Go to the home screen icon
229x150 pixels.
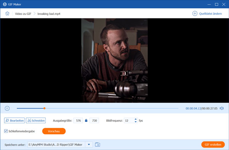coord(7,14)
